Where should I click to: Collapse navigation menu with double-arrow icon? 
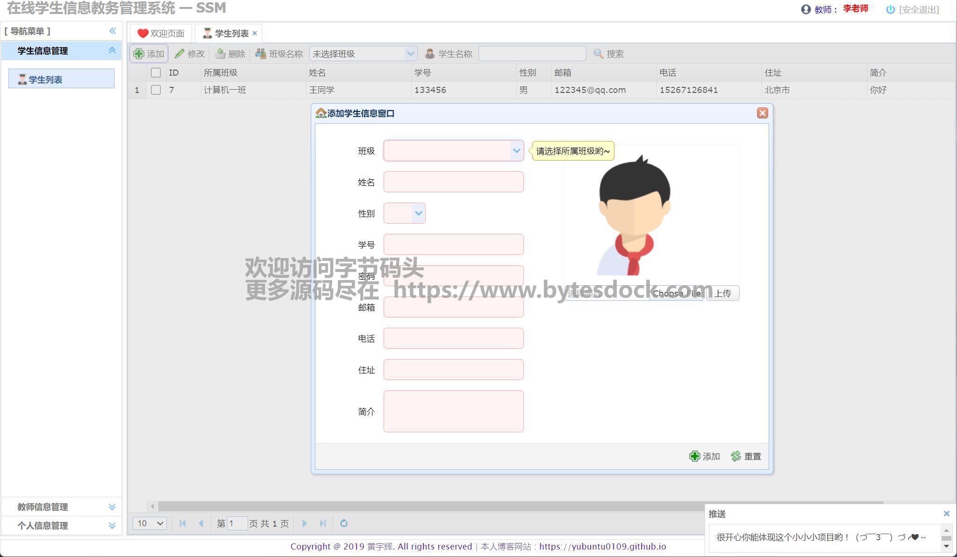(x=113, y=31)
